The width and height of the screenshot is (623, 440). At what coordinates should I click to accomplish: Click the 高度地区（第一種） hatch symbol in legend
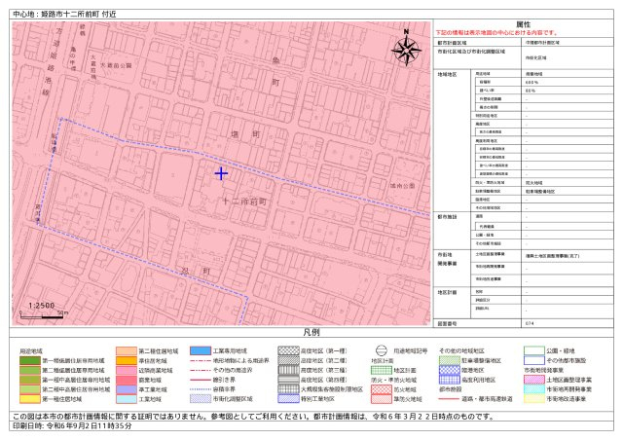coord(286,350)
